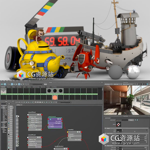Collapse the Inputs section in Property Editor
Viewport: 150px width, 150px height.
click(105, 128)
